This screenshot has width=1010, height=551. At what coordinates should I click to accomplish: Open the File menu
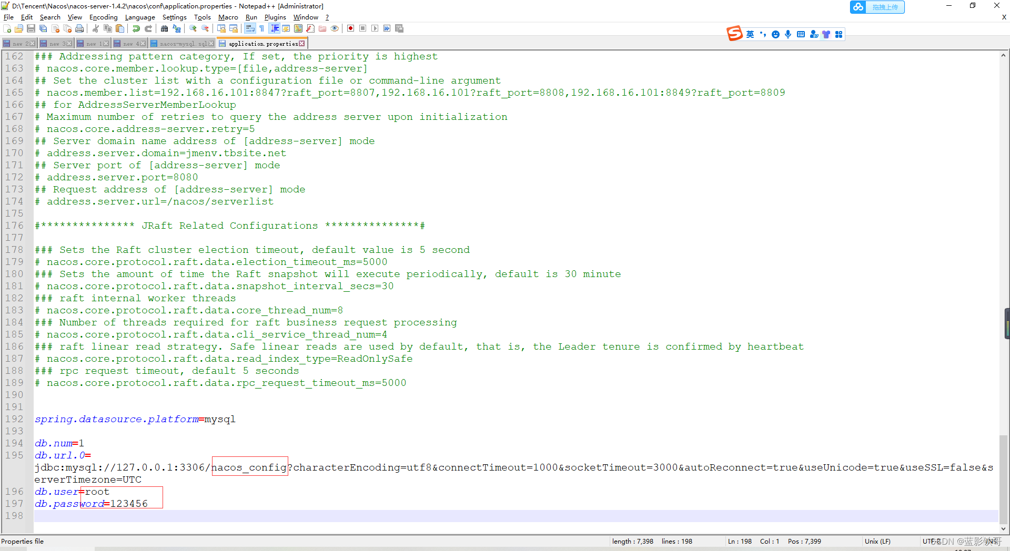tap(8, 17)
